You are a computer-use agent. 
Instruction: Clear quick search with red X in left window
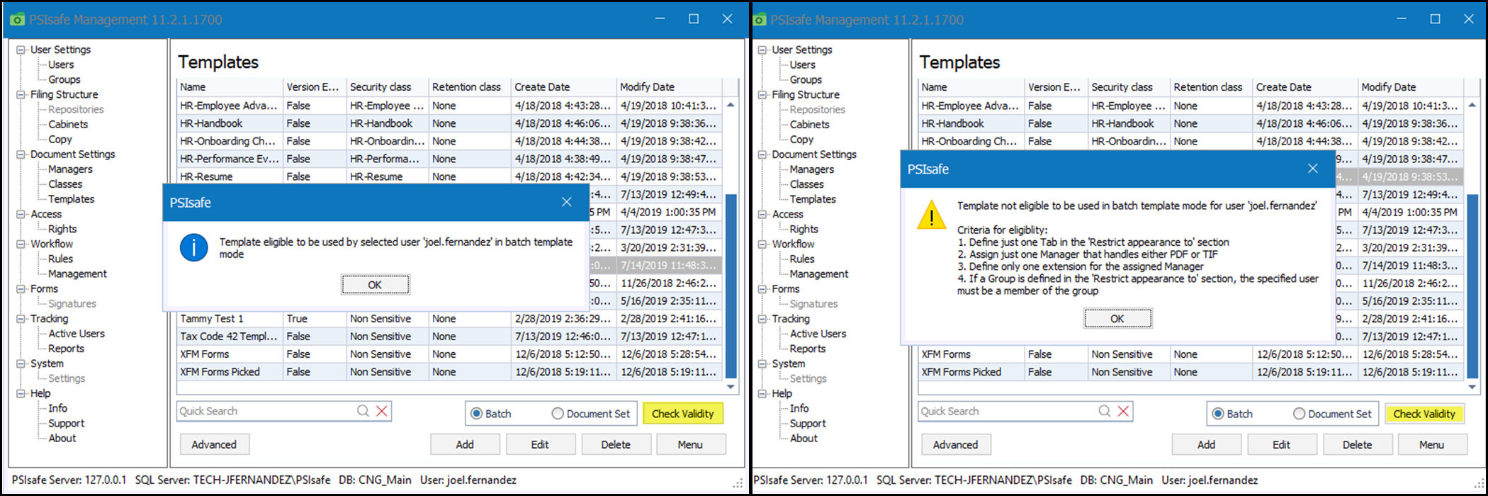[x=382, y=411]
